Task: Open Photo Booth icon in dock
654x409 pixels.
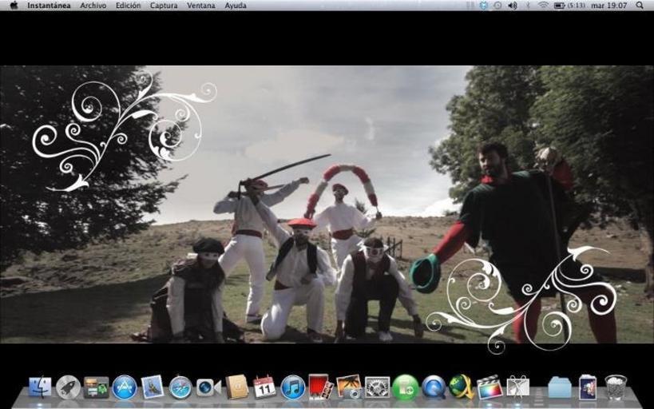Action: pyautogui.click(x=320, y=387)
